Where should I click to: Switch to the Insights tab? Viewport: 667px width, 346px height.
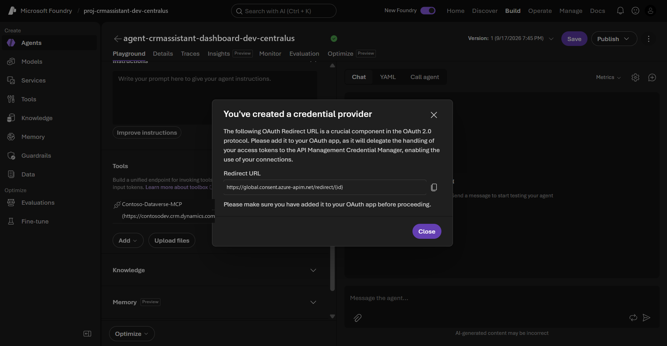230,54
